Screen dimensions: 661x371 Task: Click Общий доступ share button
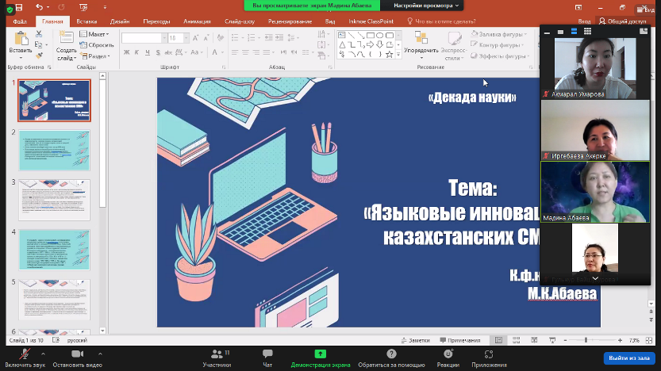pos(626,22)
